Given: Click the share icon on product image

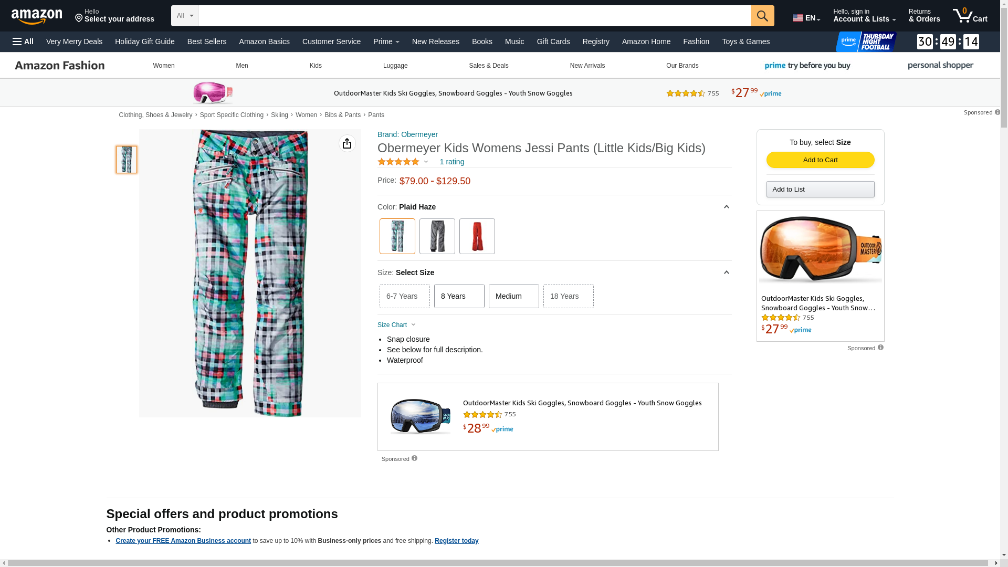Looking at the screenshot, I should (347, 143).
